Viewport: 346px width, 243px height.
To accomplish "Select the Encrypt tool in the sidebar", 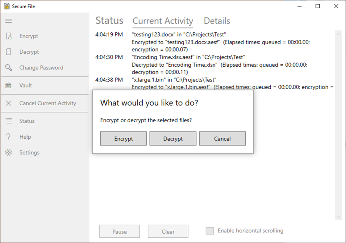I will pos(29,36).
